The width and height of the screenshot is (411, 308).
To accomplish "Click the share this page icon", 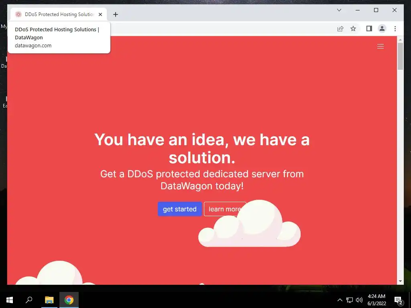I will 340,28.
